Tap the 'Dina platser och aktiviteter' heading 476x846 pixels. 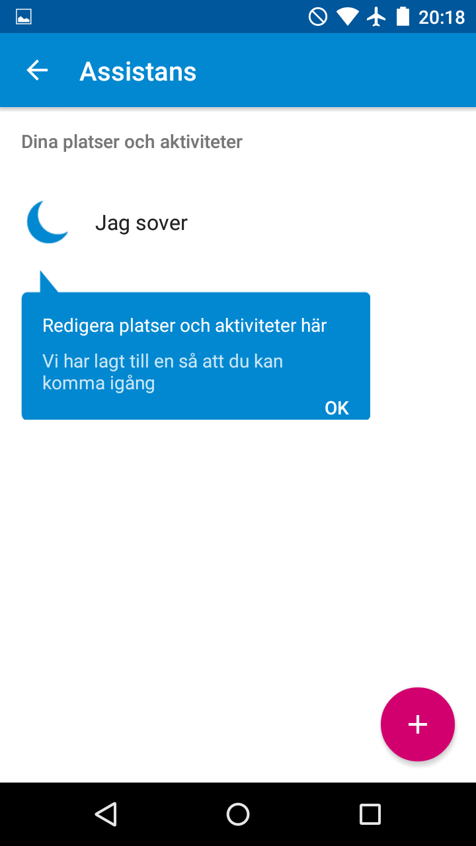point(132,141)
